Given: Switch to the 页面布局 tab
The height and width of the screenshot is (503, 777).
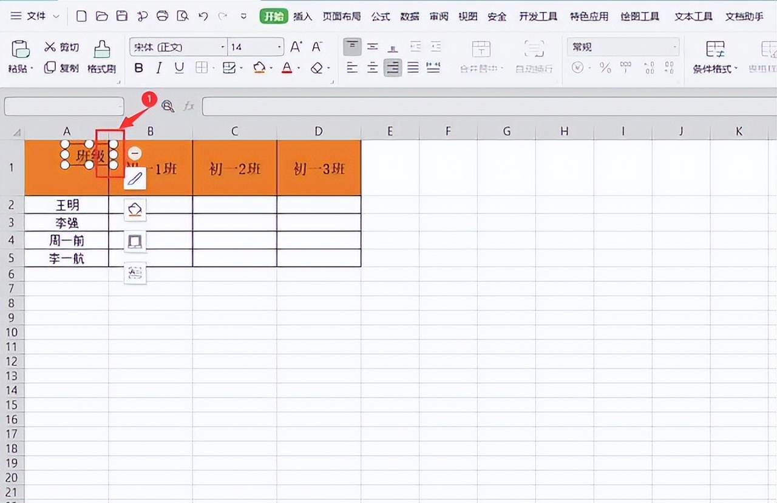Looking at the screenshot, I should tap(342, 16).
